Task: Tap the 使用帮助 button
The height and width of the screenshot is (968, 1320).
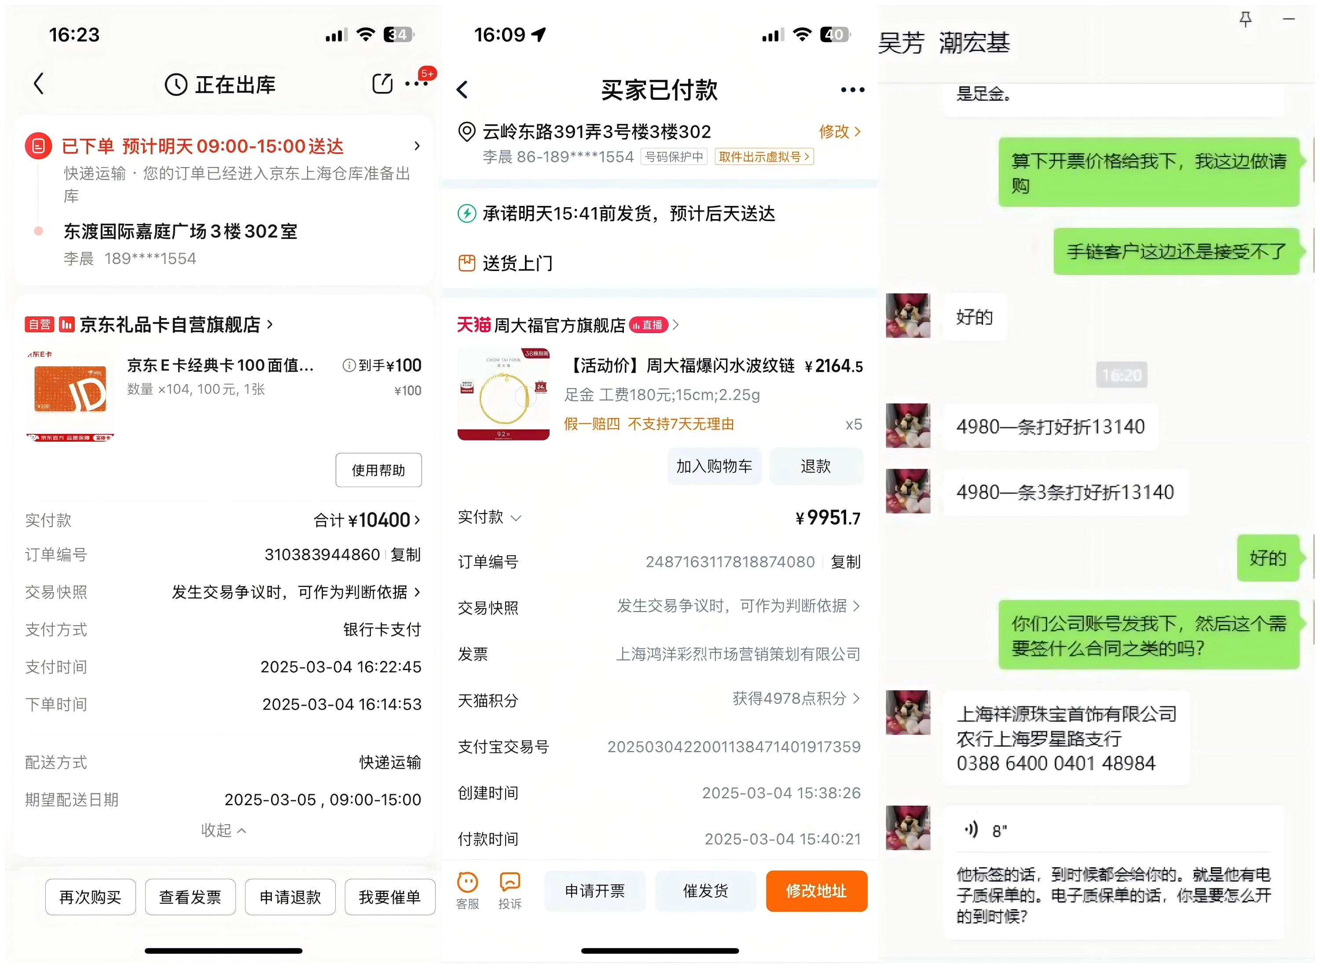Action: click(x=378, y=470)
